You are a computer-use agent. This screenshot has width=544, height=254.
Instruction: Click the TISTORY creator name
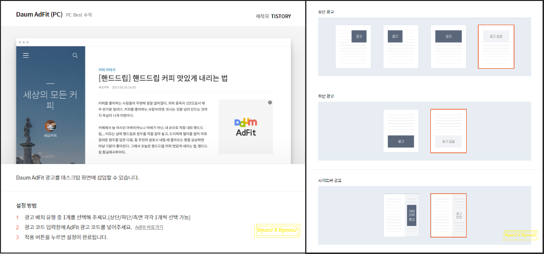tap(281, 16)
